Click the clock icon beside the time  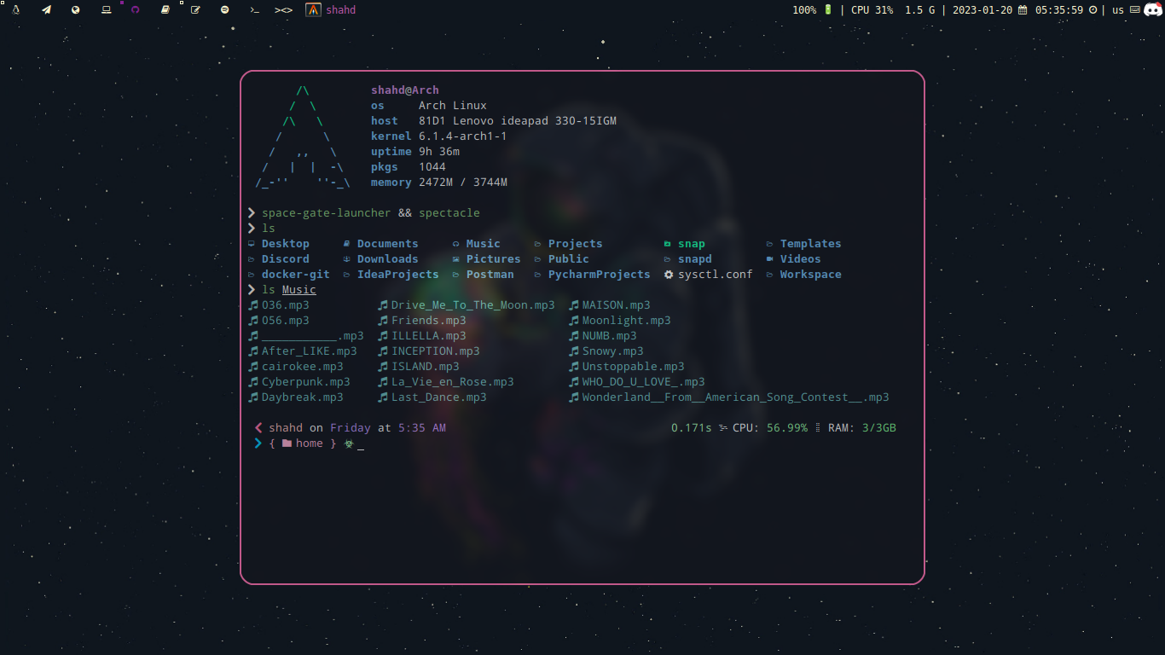coord(1093,10)
